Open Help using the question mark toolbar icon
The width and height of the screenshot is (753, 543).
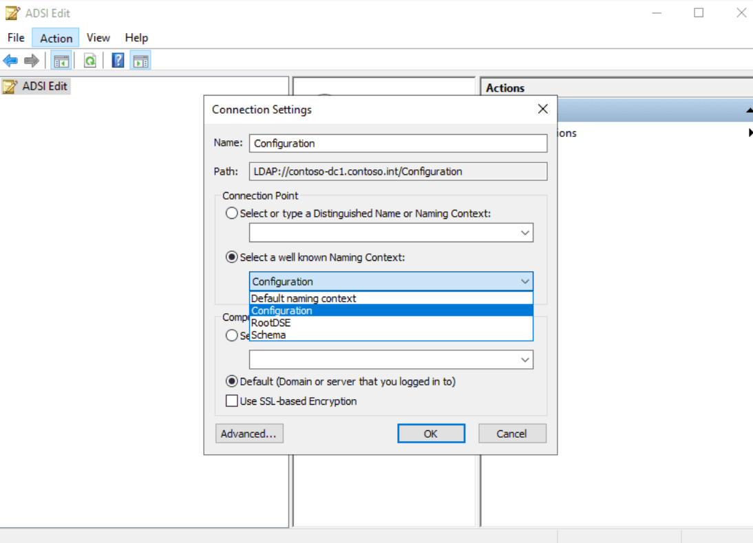click(x=117, y=60)
